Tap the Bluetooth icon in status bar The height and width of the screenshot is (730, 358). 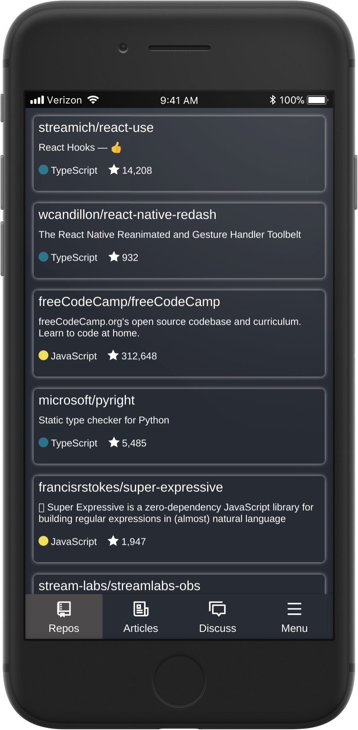[x=273, y=100]
